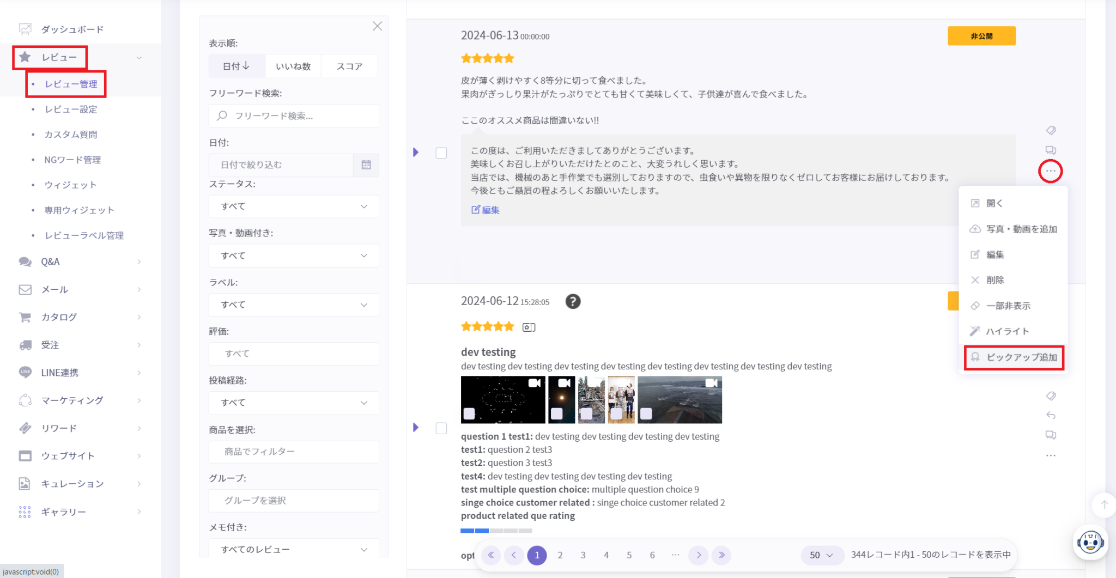
Task: Click the リワード ticket icon
Action: click(25, 428)
